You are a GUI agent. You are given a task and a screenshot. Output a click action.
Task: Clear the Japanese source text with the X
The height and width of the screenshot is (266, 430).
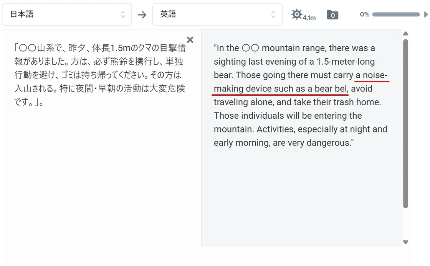point(190,40)
